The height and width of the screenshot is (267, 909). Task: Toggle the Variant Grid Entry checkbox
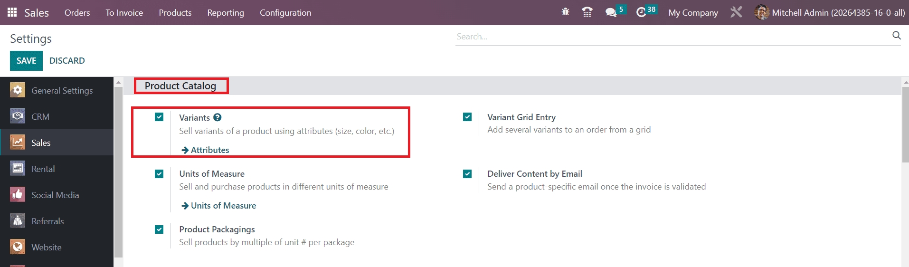[x=467, y=117]
